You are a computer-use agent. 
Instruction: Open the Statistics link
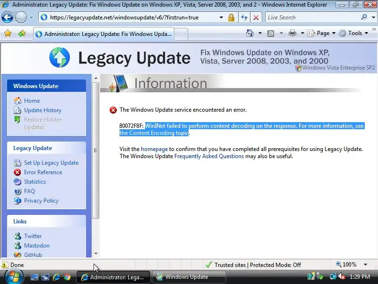(34, 182)
